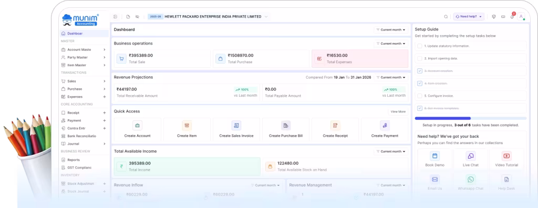Click the Email Us envelope icon
Image resolution: width=538 pixels, height=208 pixels.
434,179
